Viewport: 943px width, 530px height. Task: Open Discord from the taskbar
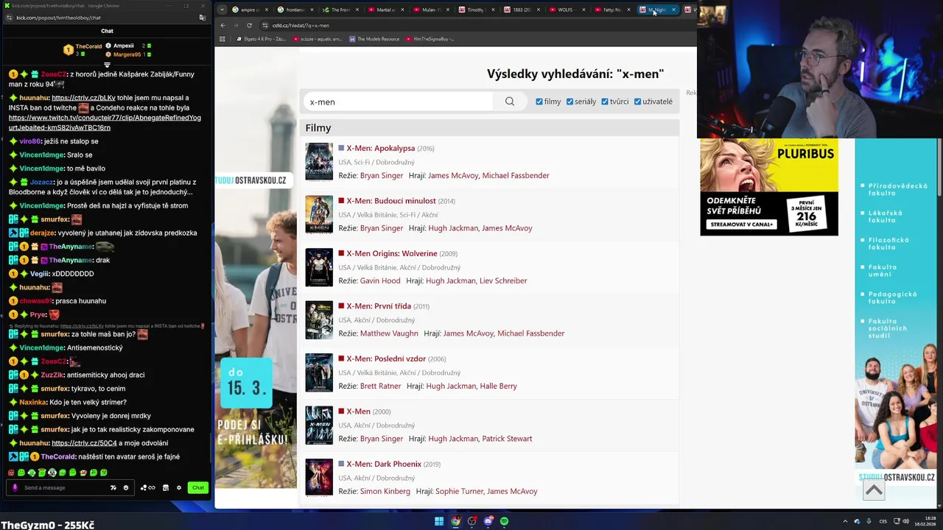(488, 521)
